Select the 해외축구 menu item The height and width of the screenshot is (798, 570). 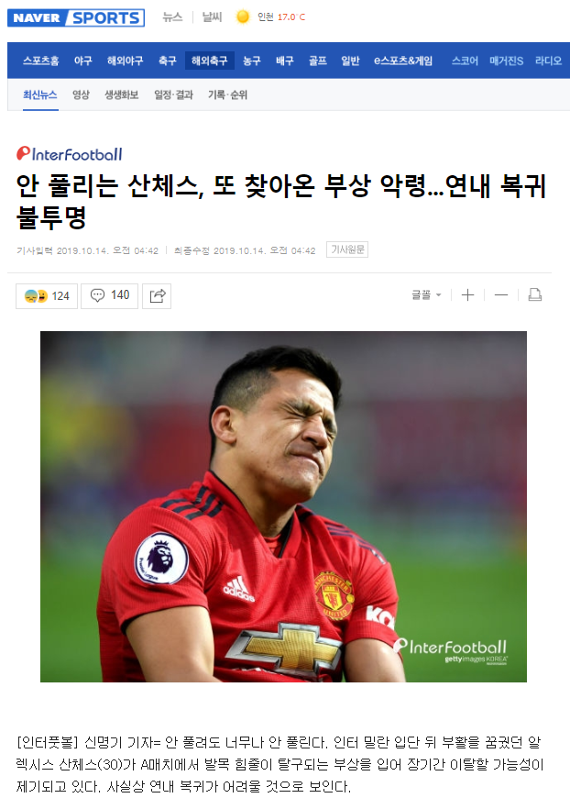(209, 61)
